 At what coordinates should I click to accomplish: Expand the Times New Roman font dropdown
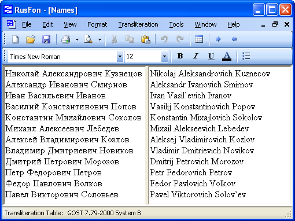120,57
